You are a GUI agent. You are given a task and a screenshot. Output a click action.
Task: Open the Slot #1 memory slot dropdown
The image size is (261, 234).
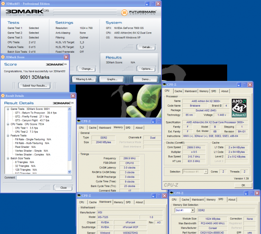coord(192,210)
